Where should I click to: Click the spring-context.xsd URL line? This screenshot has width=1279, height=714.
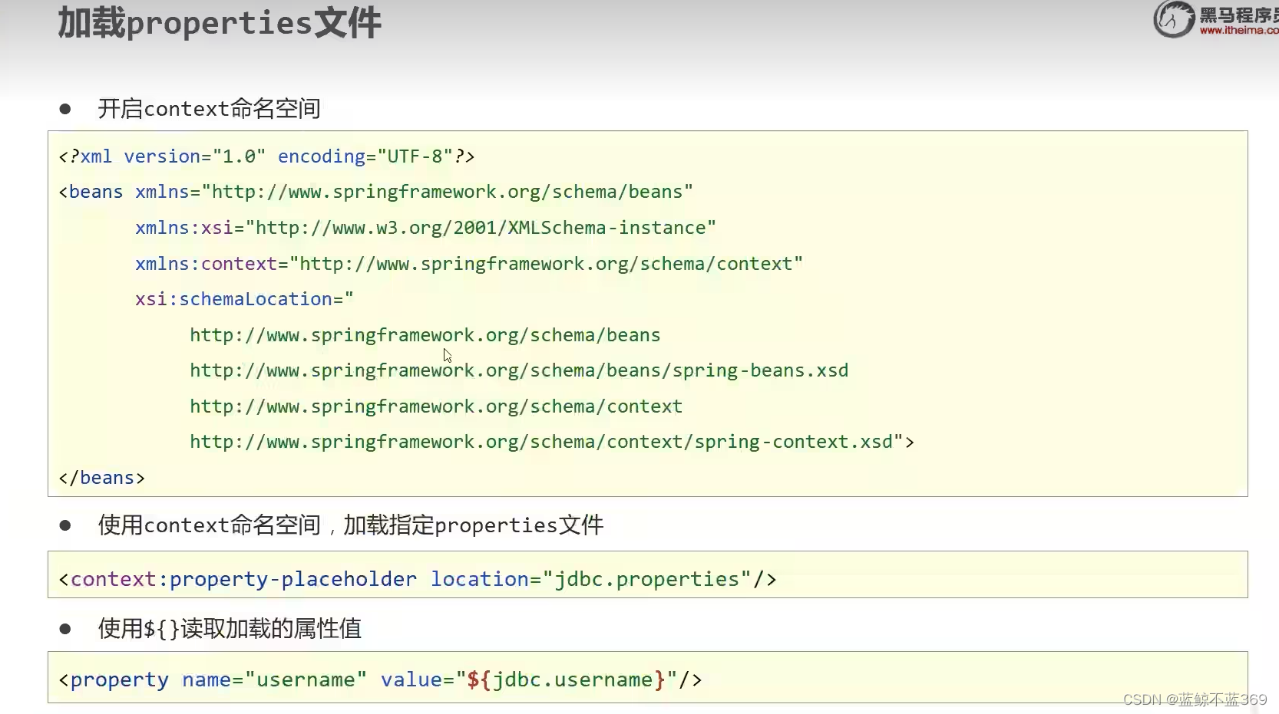[x=552, y=442]
